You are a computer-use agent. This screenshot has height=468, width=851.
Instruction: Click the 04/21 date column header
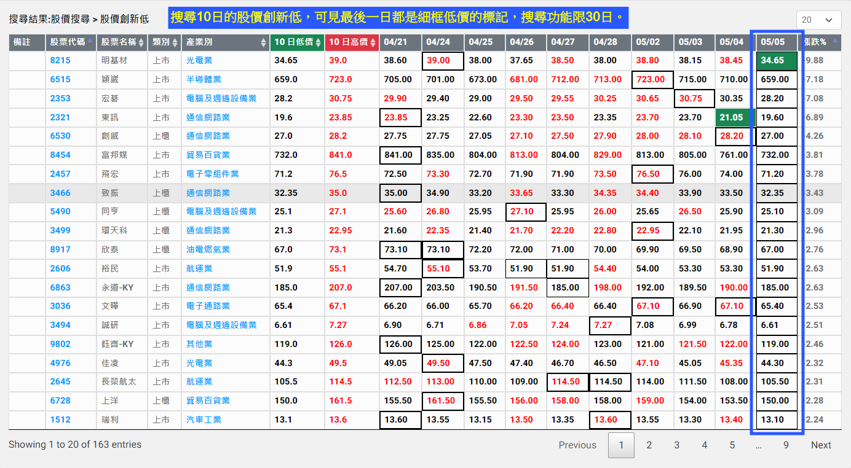click(x=400, y=42)
